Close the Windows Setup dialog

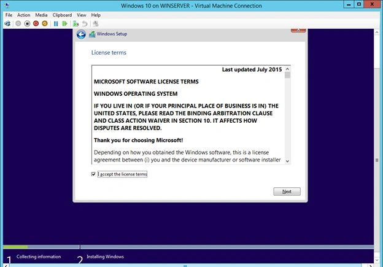[x=298, y=31]
